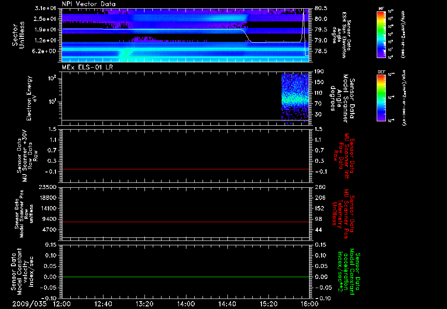Click the "MEx ELS-01 LR" panel title
The height and width of the screenshot is (309, 447).
pyautogui.click(x=87, y=67)
